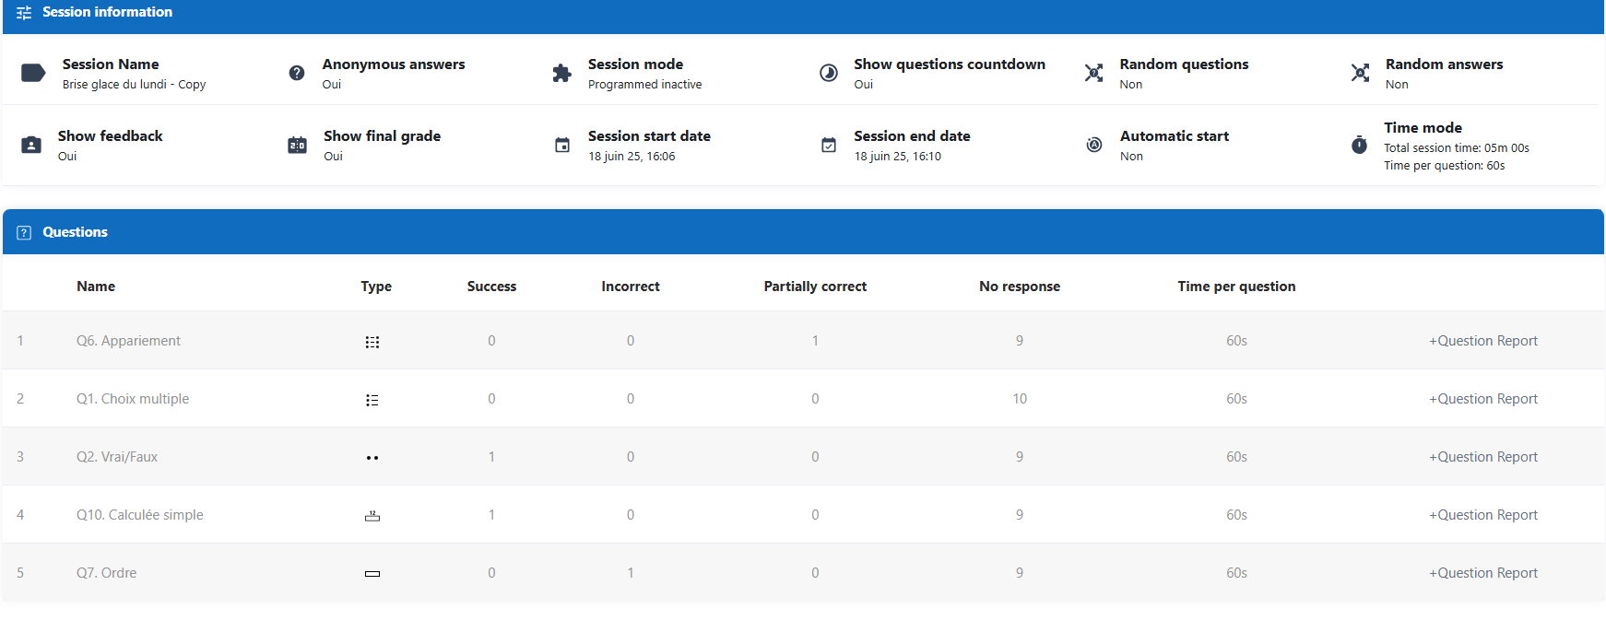Click the Random answers shuffle icon

pyautogui.click(x=1360, y=74)
